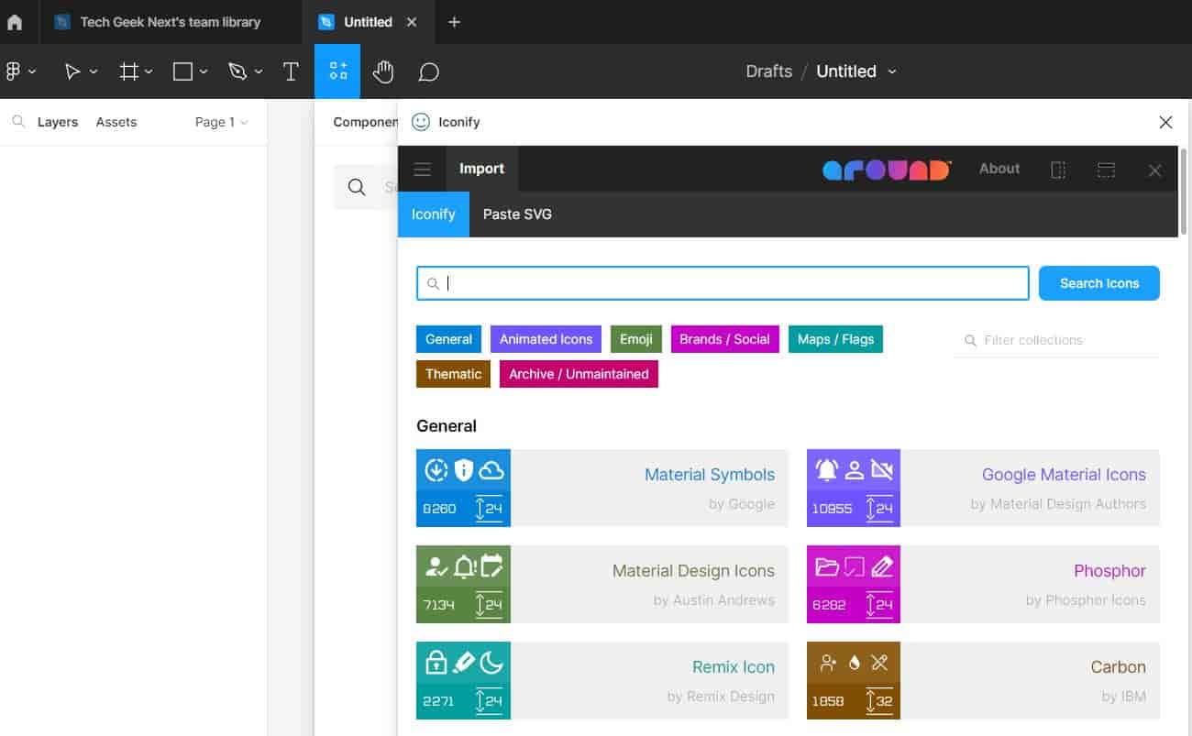Click the Material Symbols blue thumbnail
The height and width of the screenshot is (736, 1192).
coord(463,488)
